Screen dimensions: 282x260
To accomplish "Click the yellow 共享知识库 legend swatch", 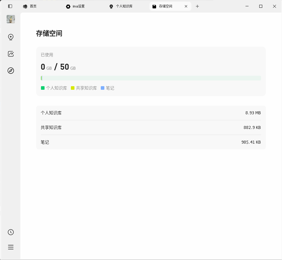I will [73, 88].
